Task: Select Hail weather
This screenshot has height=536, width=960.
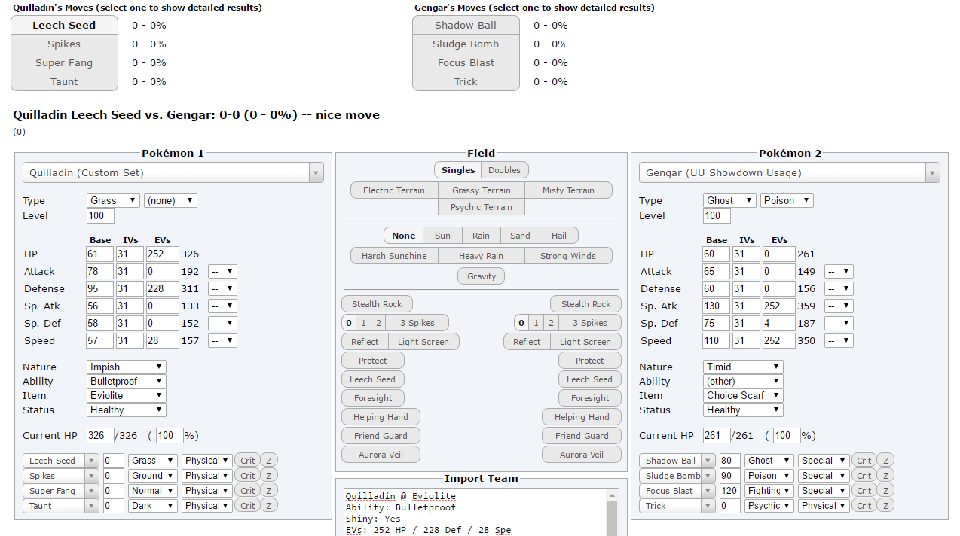Action: [x=559, y=236]
